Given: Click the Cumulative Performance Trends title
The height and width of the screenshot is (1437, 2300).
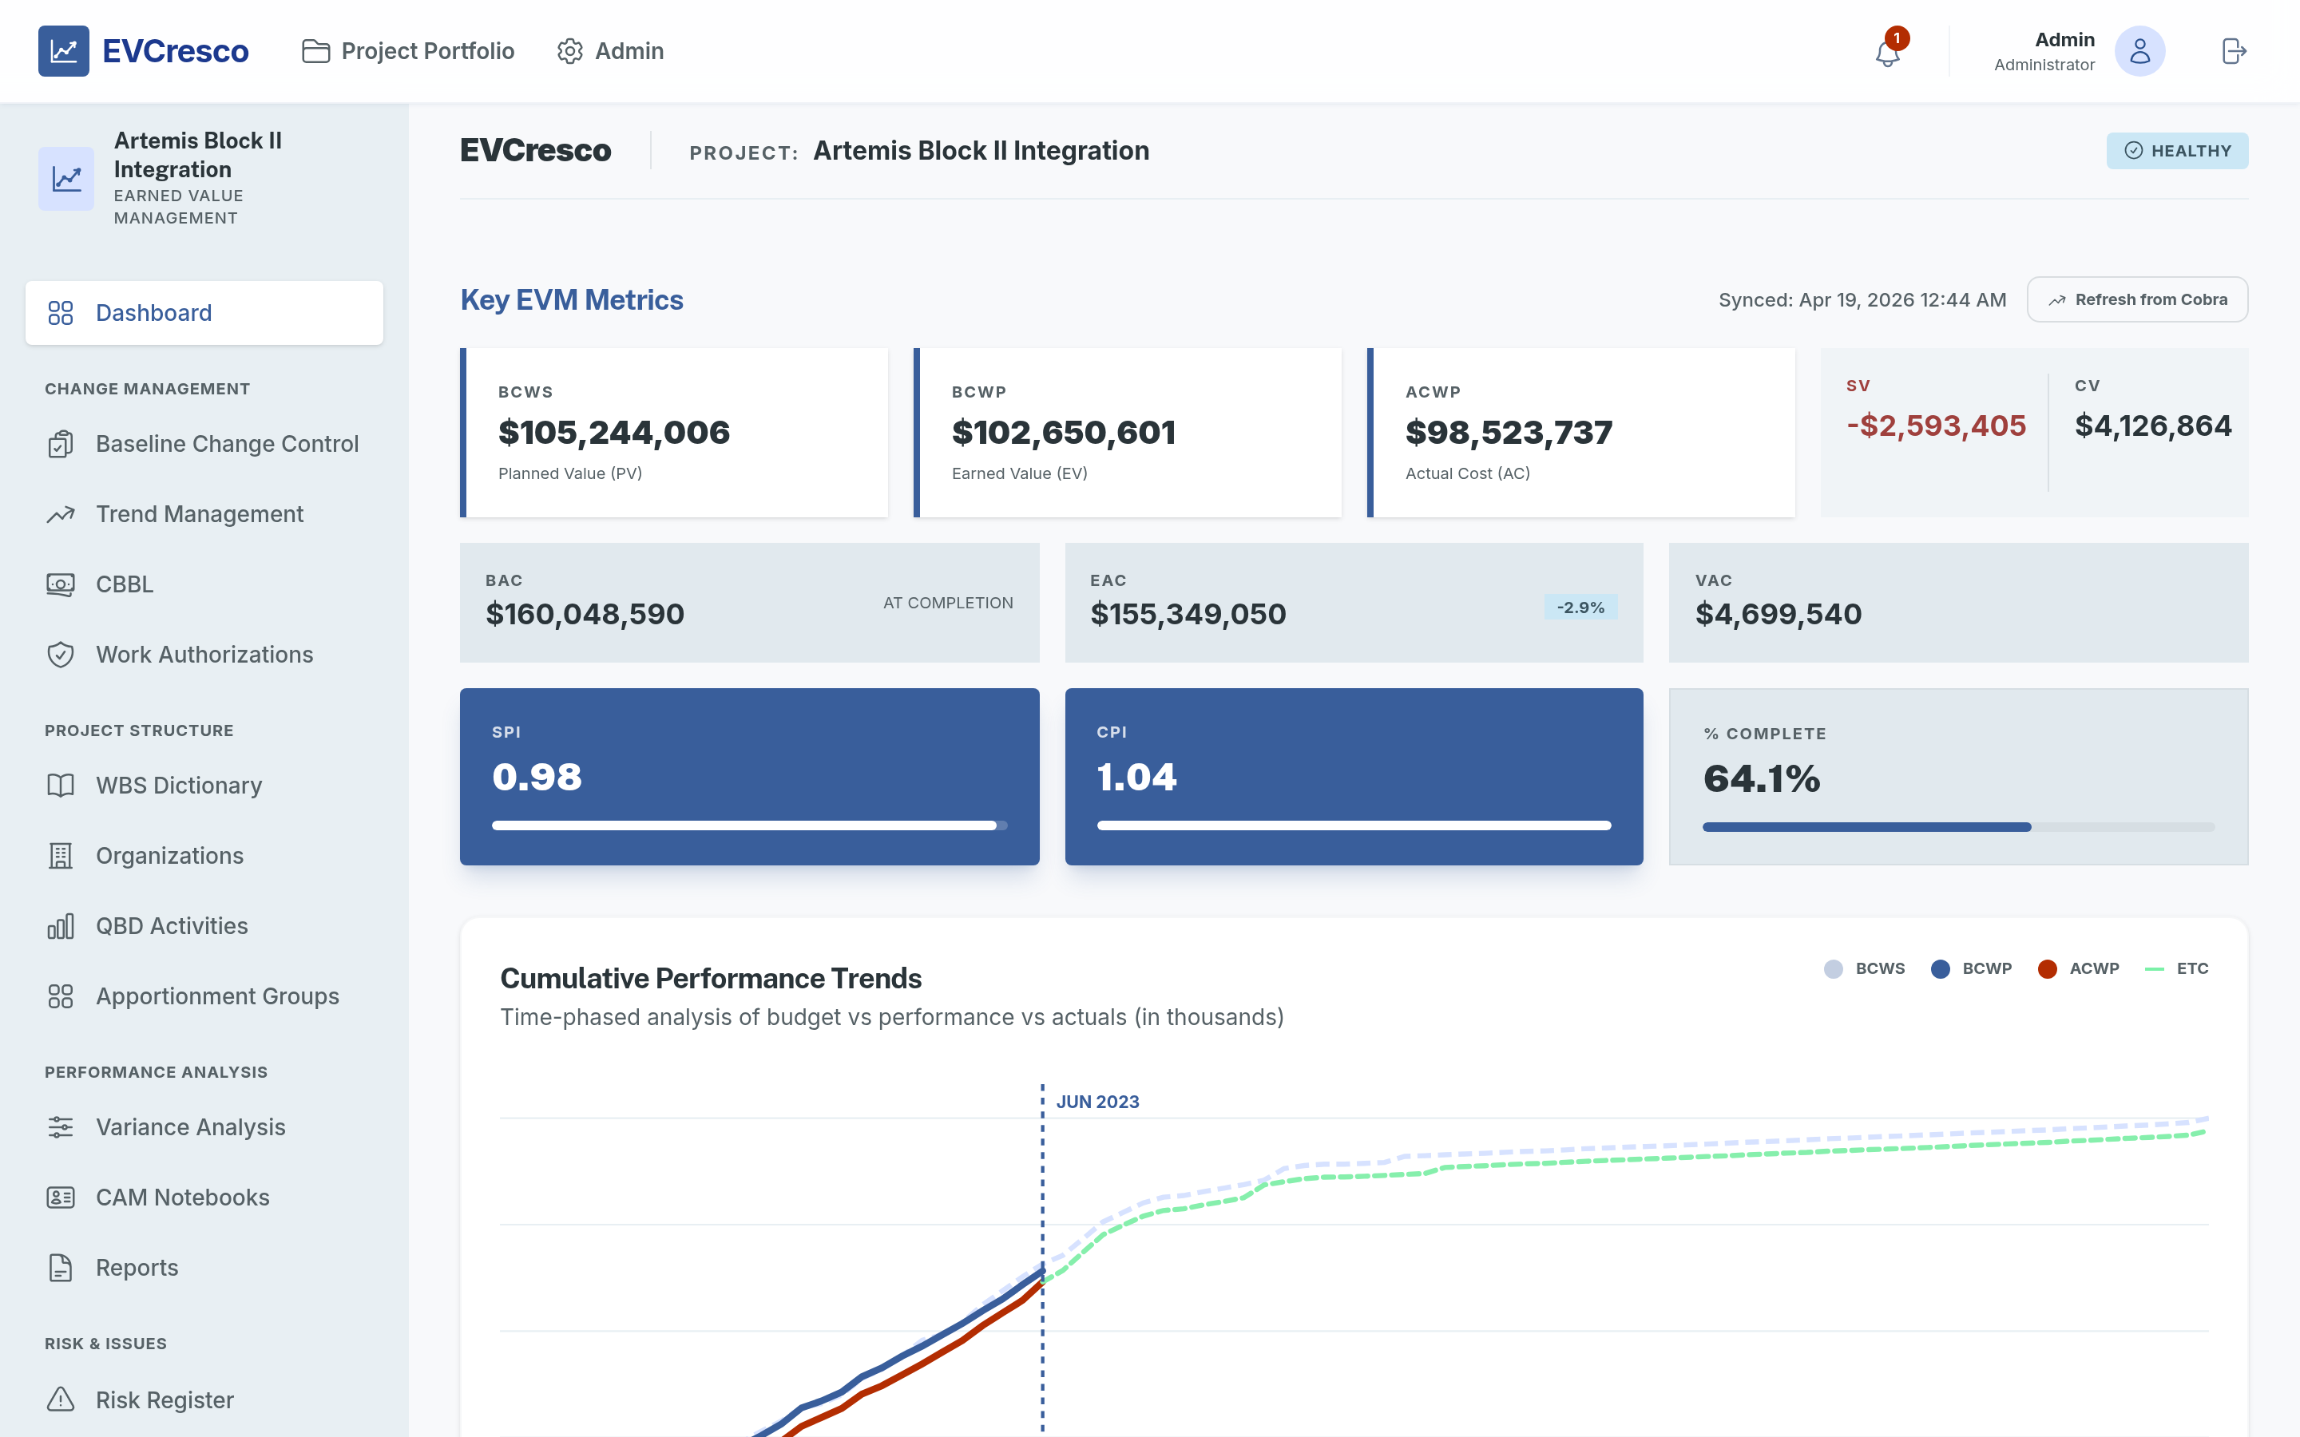Looking at the screenshot, I should click(711, 978).
